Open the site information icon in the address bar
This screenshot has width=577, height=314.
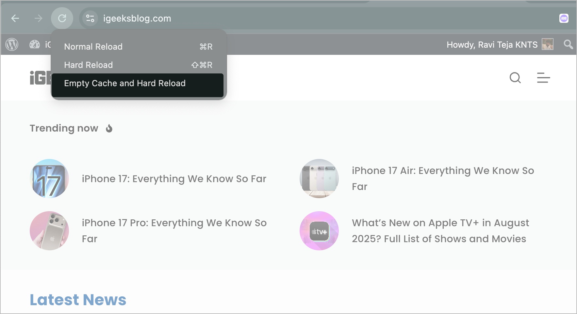(x=90, y=18)
